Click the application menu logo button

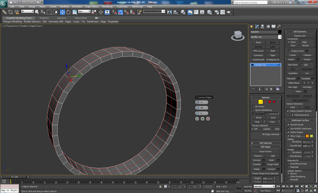[3, 4]
